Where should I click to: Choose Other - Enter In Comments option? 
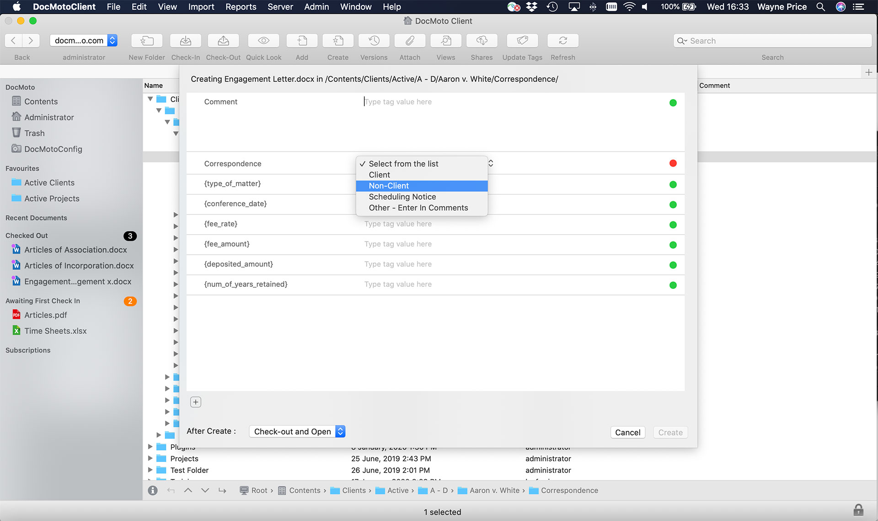(x=422, y=208)
